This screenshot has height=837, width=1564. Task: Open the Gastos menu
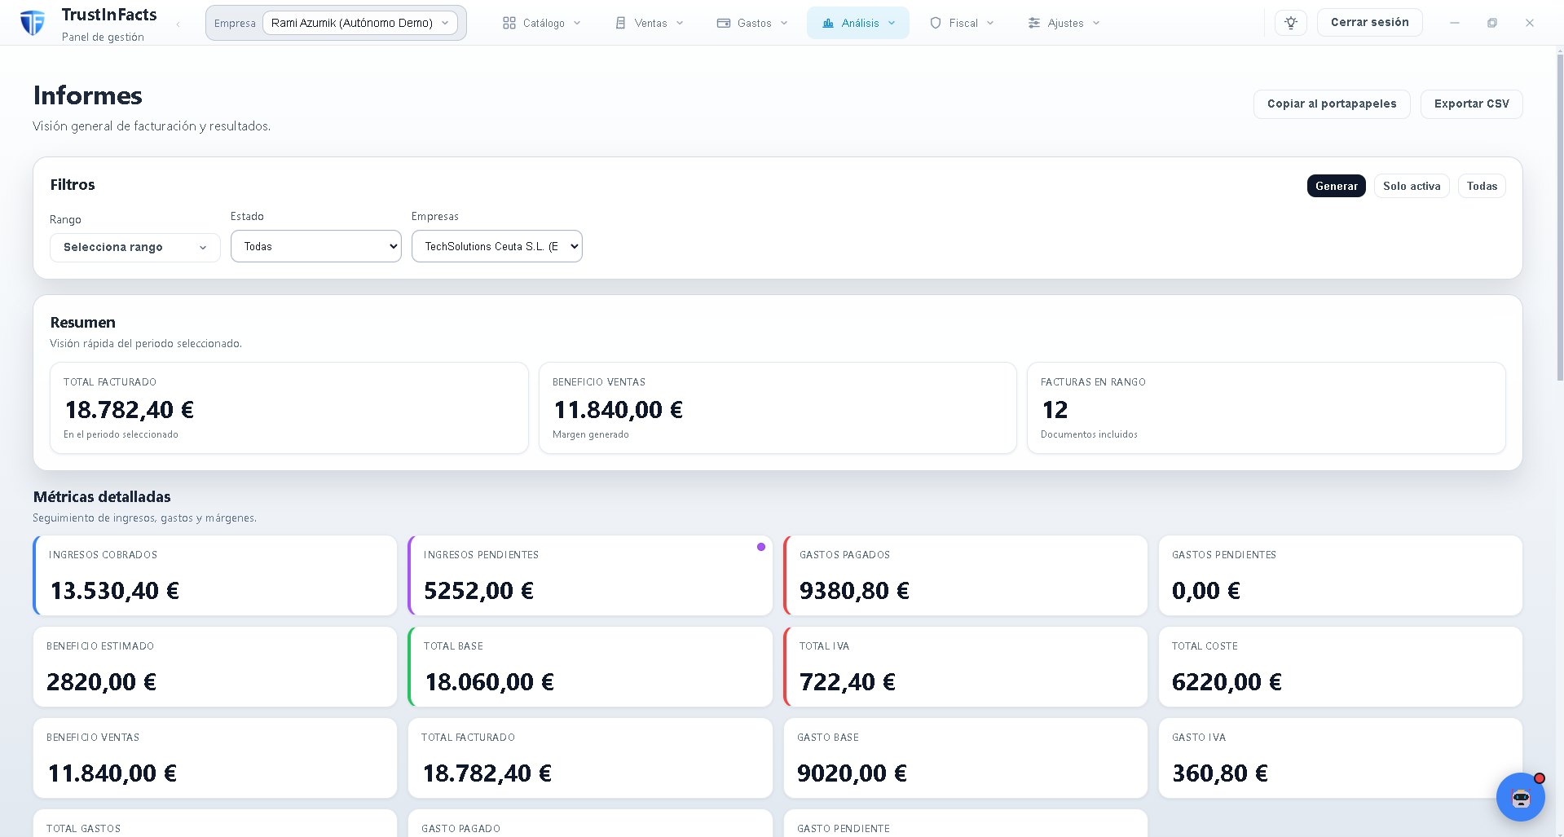pyautogui.click(x=752, y=23)
